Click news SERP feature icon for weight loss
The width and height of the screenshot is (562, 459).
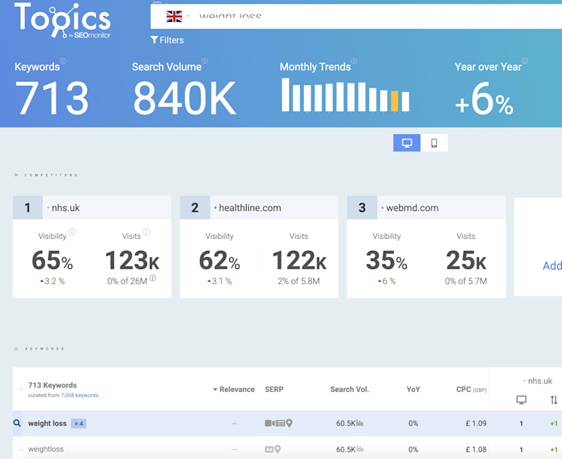point(281,424)
